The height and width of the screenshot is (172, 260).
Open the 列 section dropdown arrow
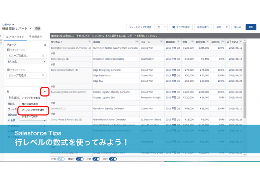[x=45, y=91]
